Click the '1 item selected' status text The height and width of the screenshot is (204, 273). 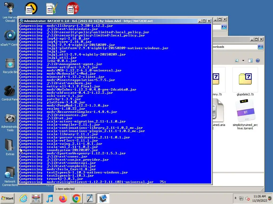65,189
